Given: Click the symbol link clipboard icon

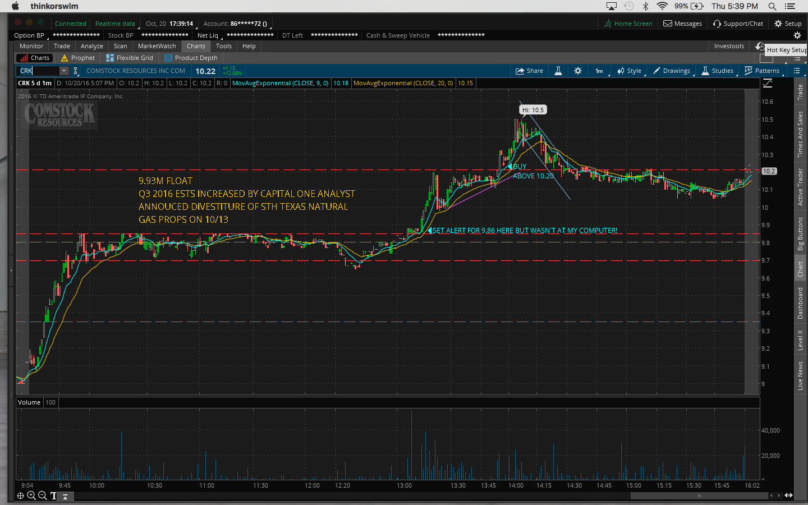Looking at the screenshot, I should click(x=76, y=71).
